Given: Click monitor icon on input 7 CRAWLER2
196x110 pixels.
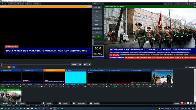Looking at the screenshot, I should point(147,86).
